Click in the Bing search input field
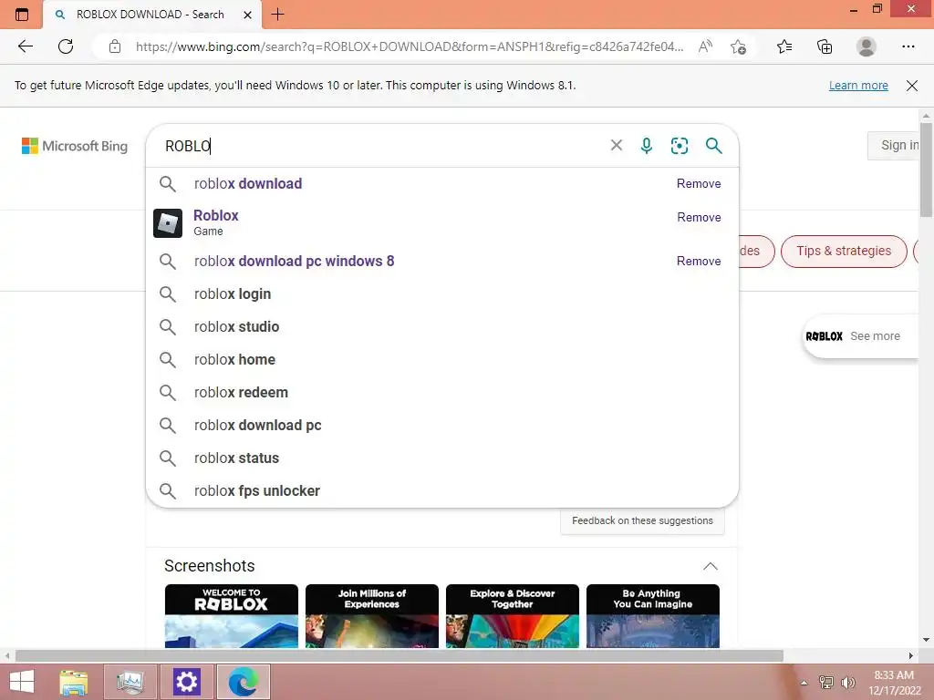The width and height of the screenshot is (934, 700). coord(381,146)
